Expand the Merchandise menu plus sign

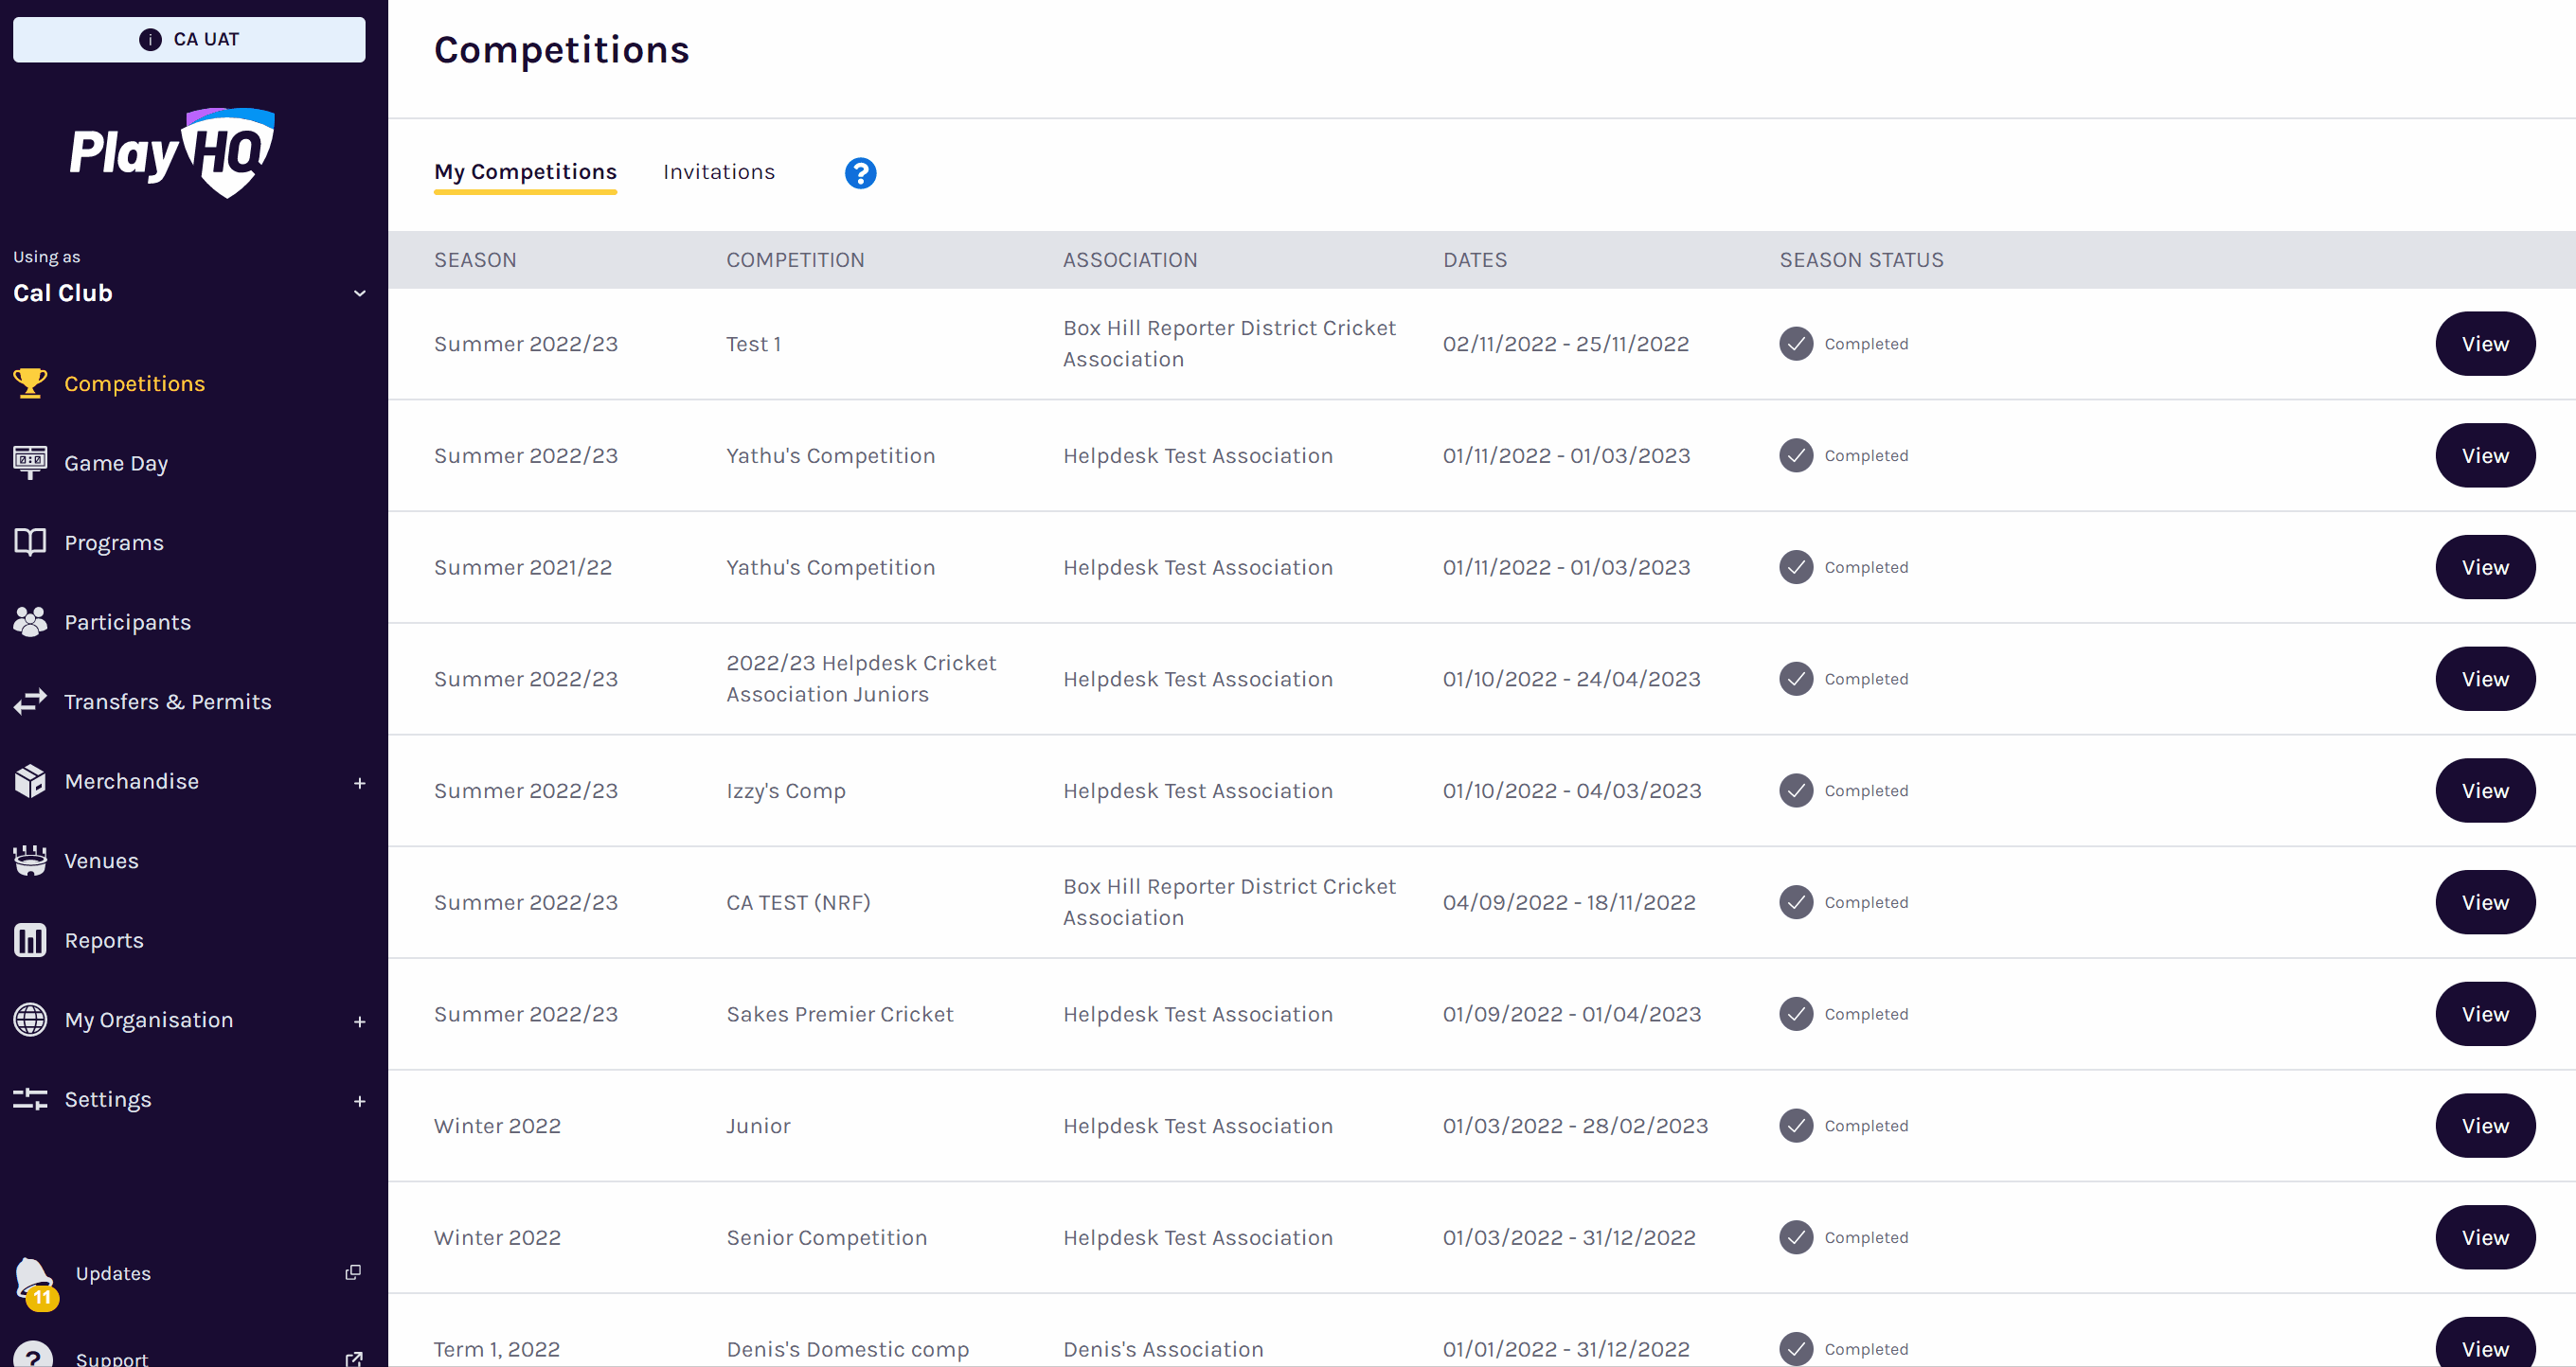(x=360, y=782)
